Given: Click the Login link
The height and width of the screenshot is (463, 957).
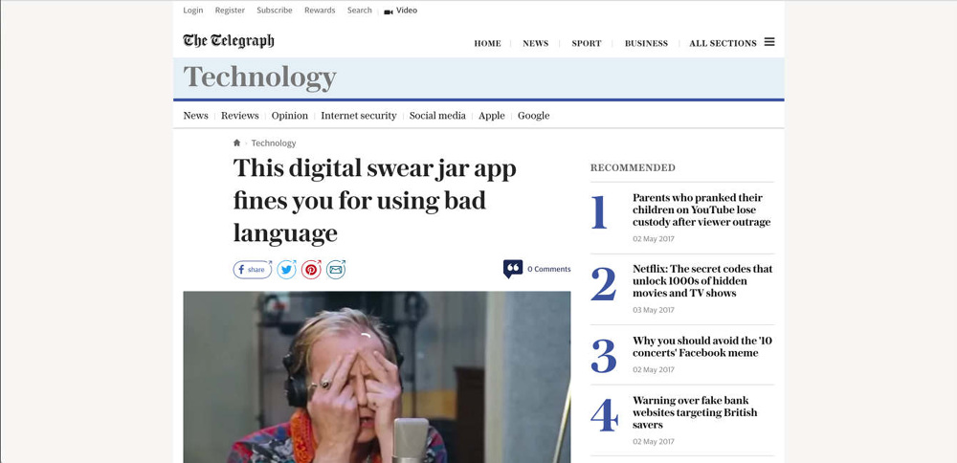Looking at the screenshot, I should [x=193, y=11].
